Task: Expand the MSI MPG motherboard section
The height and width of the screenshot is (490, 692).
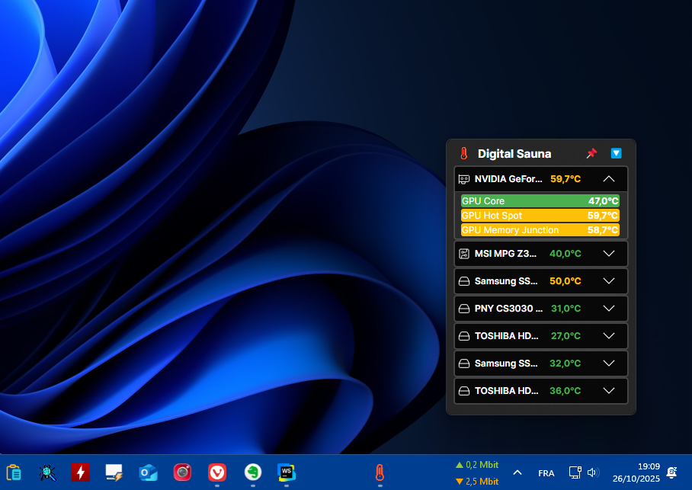Action: pyautogui.click(x=608, y=254)
